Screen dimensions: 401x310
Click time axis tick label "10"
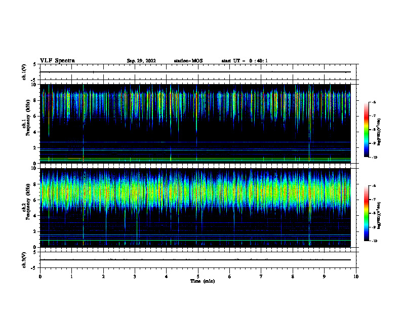coord(356,277)
